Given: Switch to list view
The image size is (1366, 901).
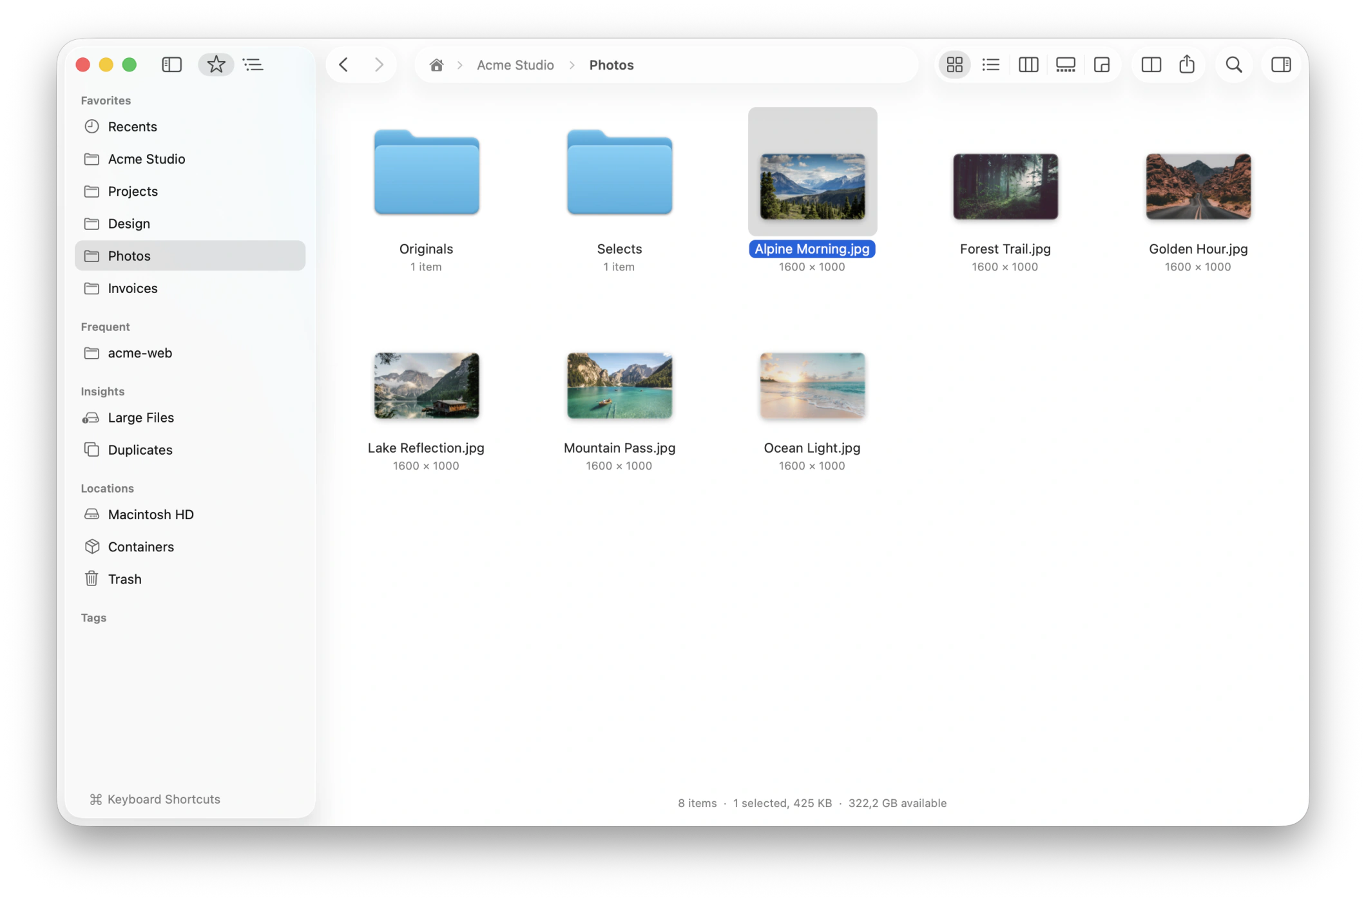Looking at the screenshot, I should pos(990,64).
